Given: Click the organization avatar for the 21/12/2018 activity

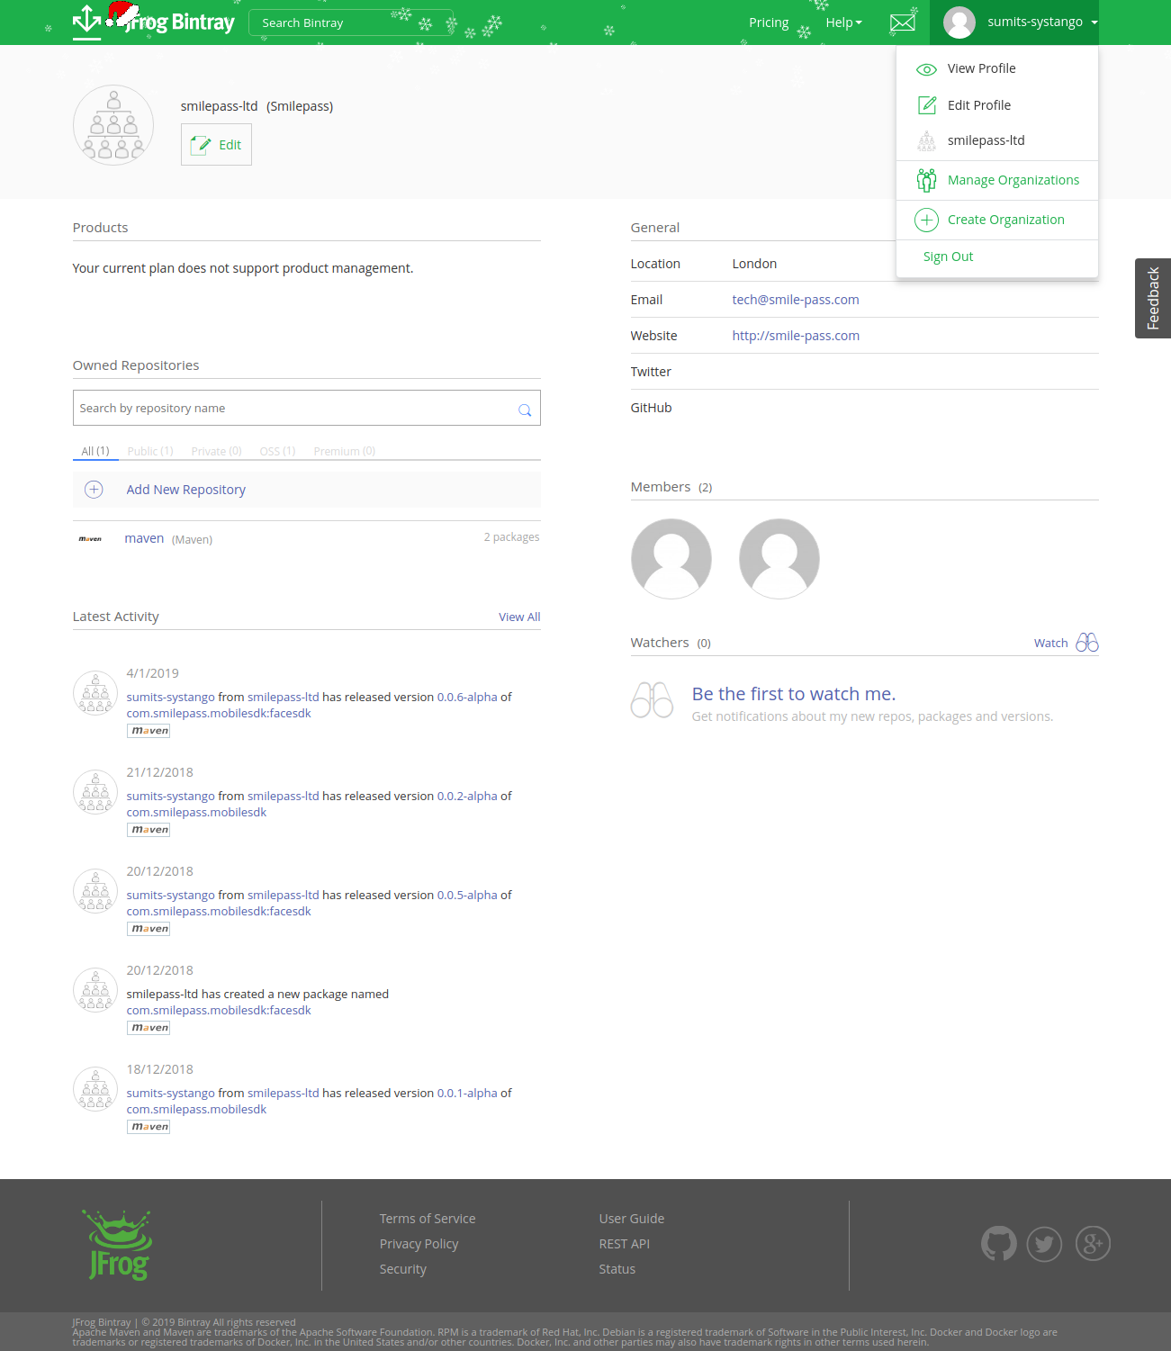Looking at the screenshot, I should click(x=95, y=792).
